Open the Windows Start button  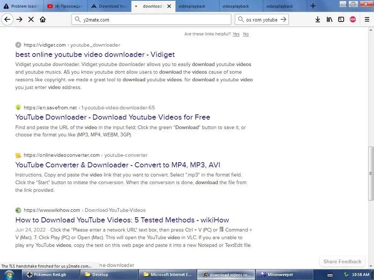click(9, 275)
